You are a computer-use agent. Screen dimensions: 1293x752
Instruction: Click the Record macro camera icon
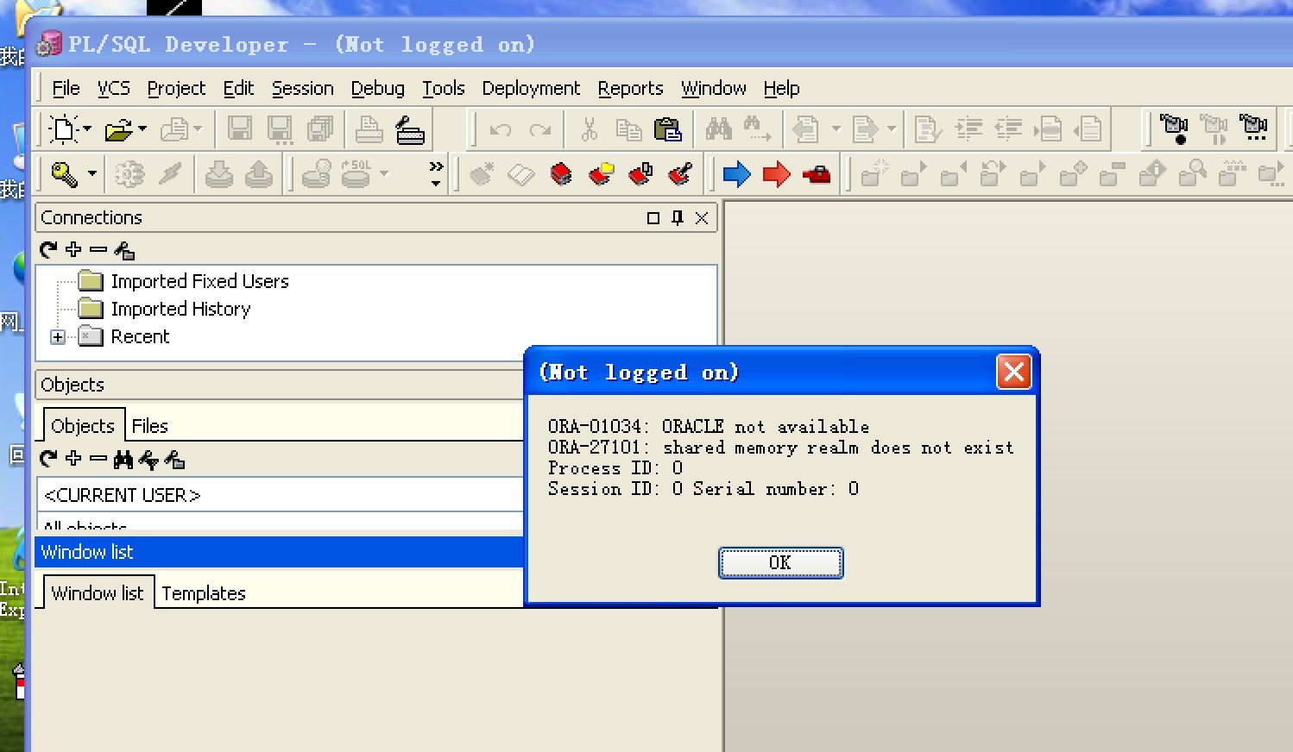pyautogui.click(x=1174, y=129)
